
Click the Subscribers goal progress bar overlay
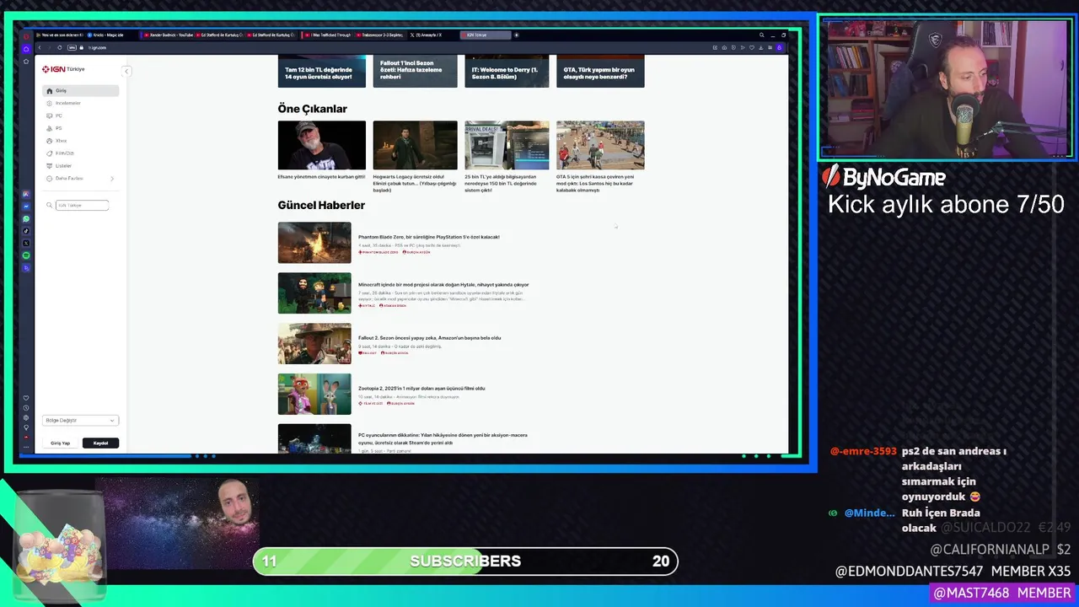click(465, 561)
